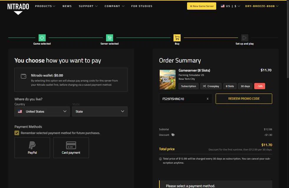Click the Server selected step icon
This screenshot has height=188, width=289.
[110, 38]
